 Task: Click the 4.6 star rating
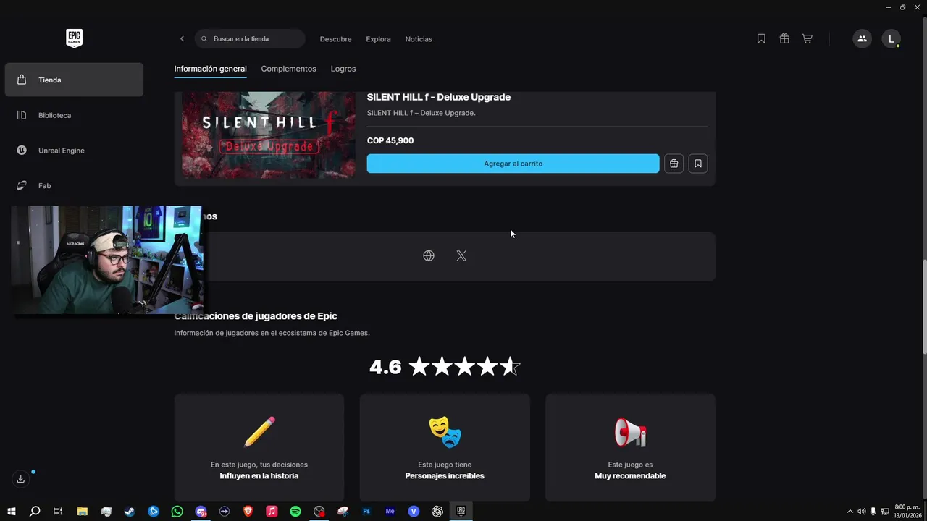pos(445,367)
